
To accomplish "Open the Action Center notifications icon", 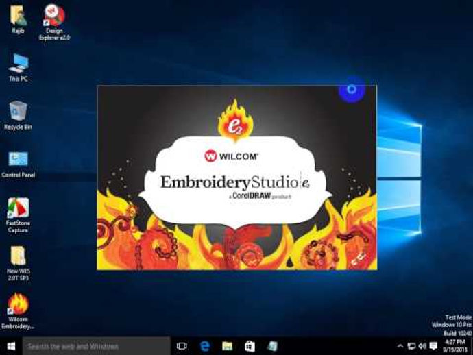I will click(433, 346).
